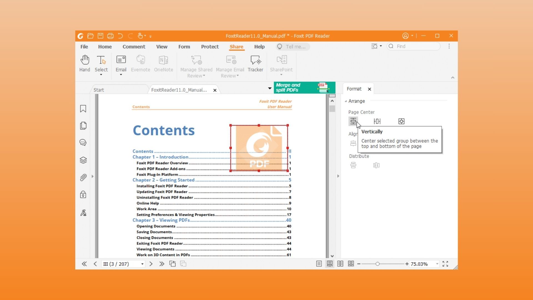Open the Pages thumbnails panel

(x=83, y=126)
